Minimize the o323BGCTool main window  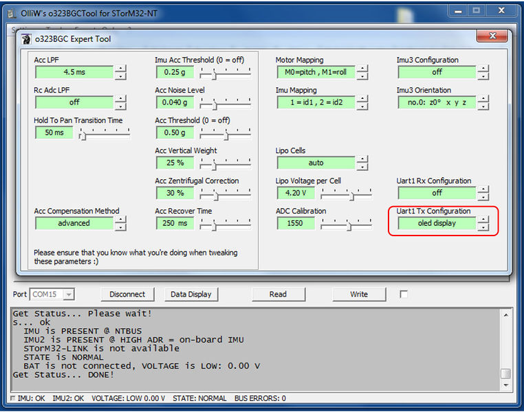pos(457,11)
